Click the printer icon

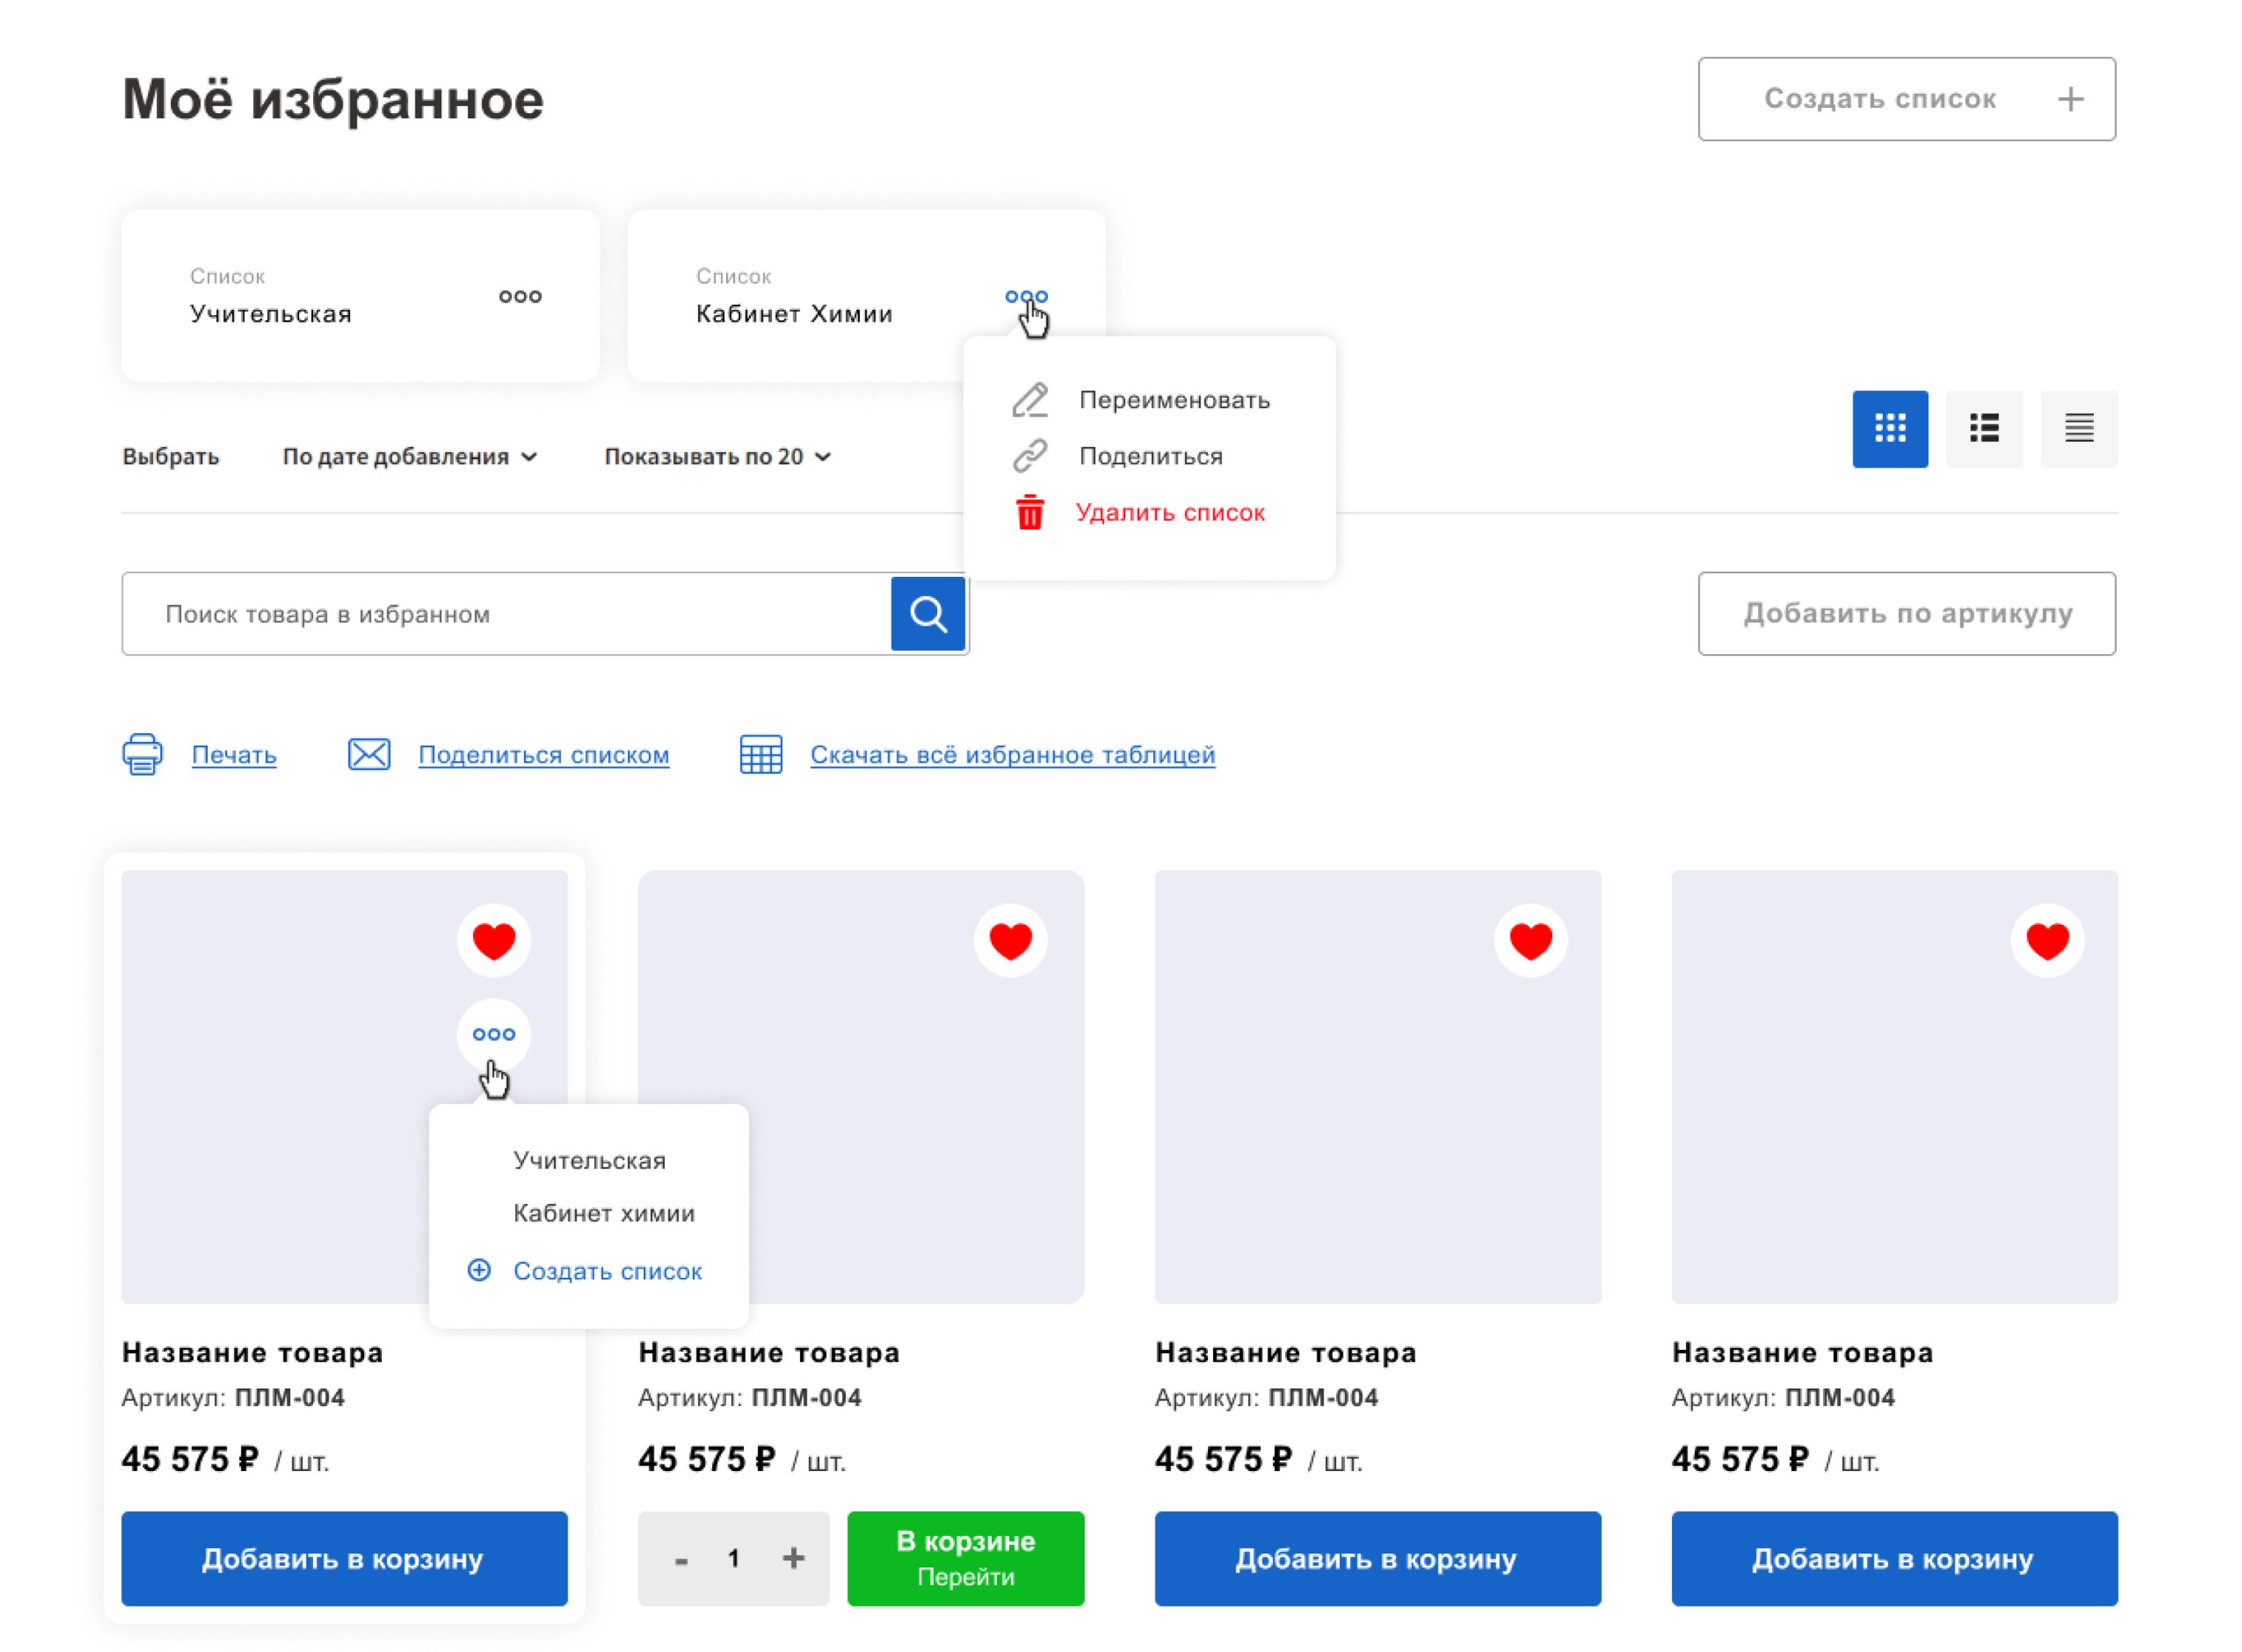[142, 754]
